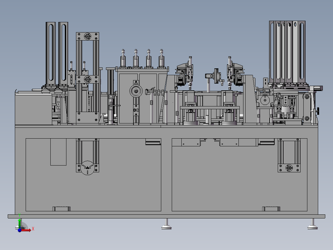The height and width of the screenshot is (250, 333).
Task: Select the fourth cylinder atop the center cabinet
Action: point(161,58)
